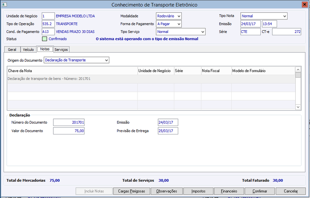This screenshot has width=310, height=198.
Task: Click the grid scrollbar down arrow
Action: pos(298,107)
